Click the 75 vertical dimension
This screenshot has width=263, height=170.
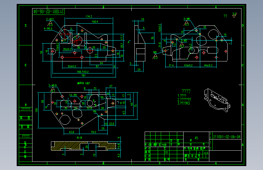[x=136, y=106]
